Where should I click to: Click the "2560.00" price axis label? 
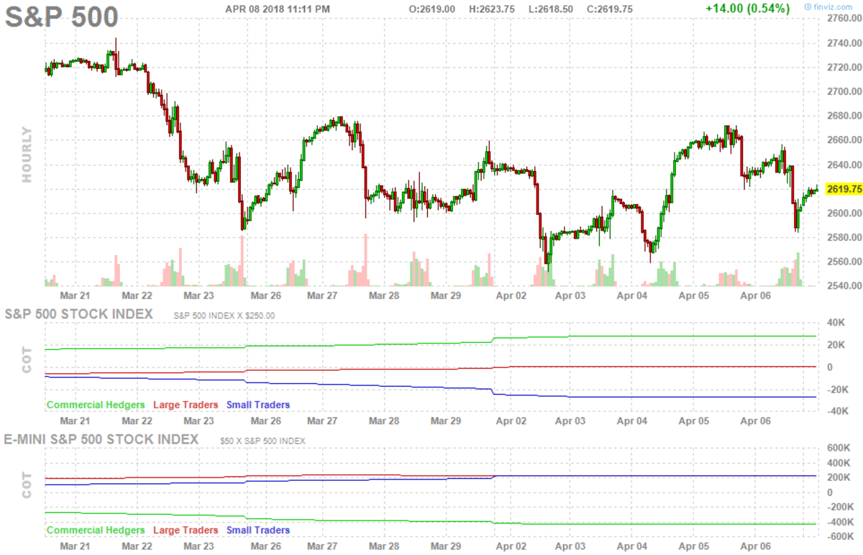click(846, 262)
